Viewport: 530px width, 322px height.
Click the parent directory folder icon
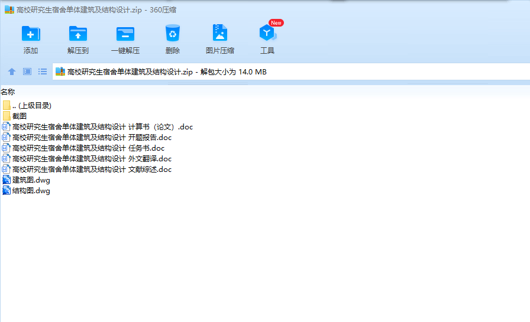click(x=7, y=105)
